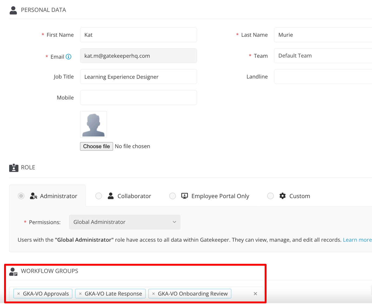Open the Global Administrator permissions dropdown
This screenshot has width=372, height=304.
[x=124, y=222]
